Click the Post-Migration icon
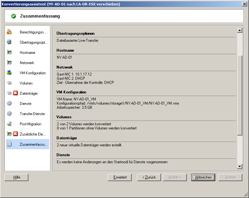Image resolution: width=249 pixels, height=198 pixels. pyautogui.click(x=9, y=124)
